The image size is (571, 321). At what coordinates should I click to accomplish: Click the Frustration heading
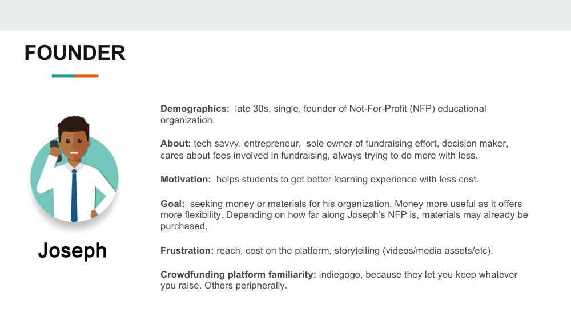(x=187, y=251)
